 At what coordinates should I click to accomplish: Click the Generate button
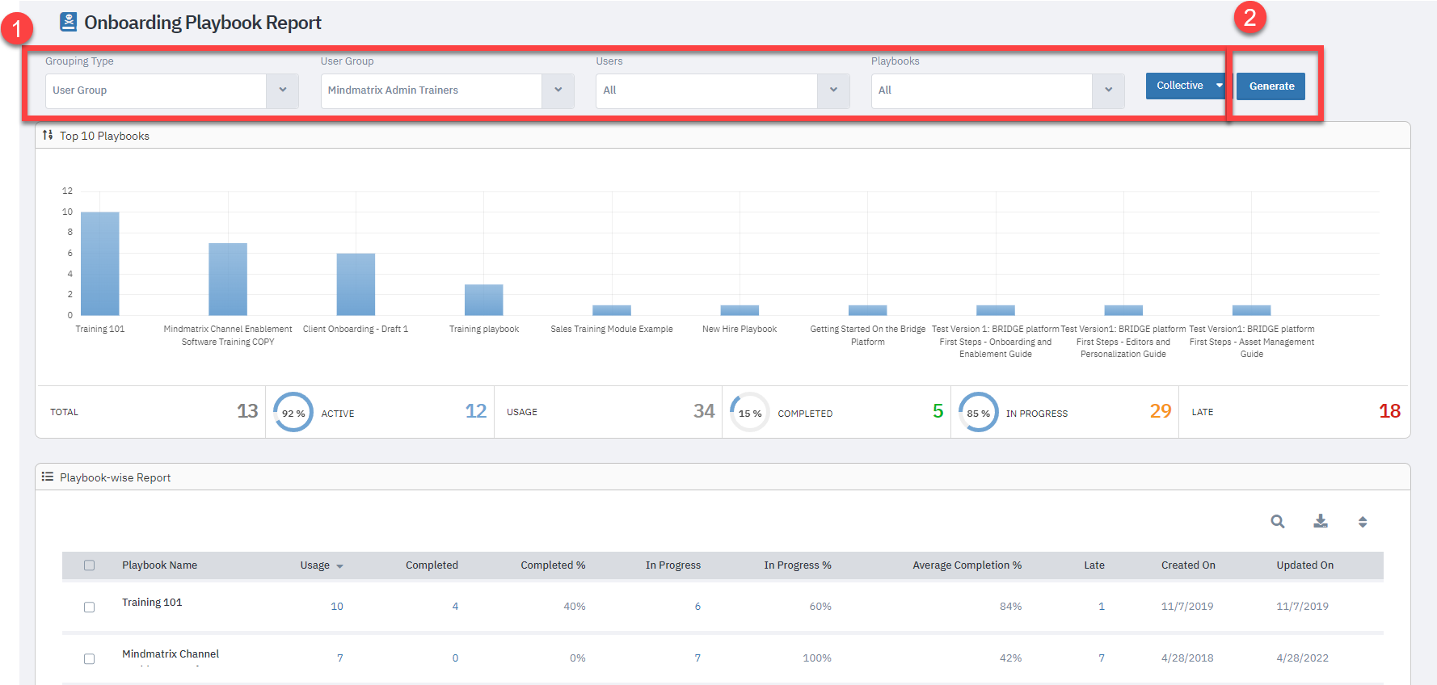[x=1271, y=86]
